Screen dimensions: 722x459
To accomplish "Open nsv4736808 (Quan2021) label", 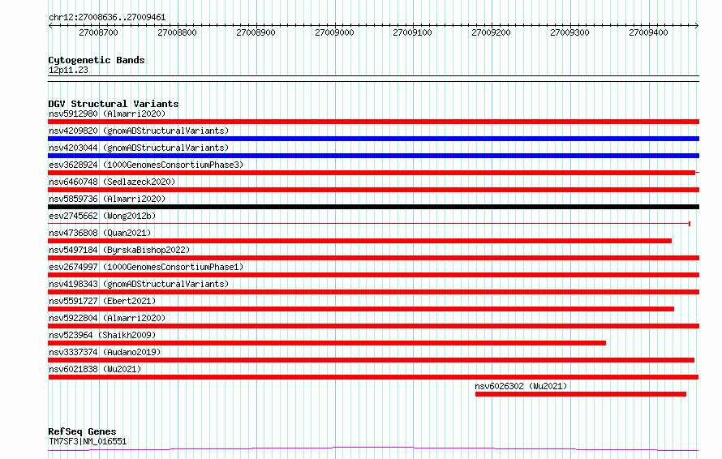I will tap(100, 233).
